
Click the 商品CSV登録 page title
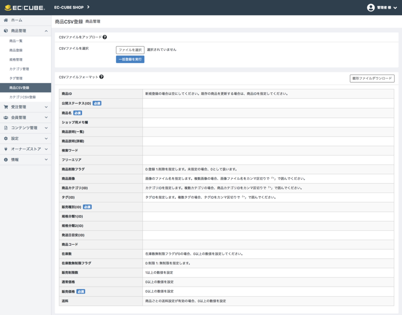(x=69, y=21)
